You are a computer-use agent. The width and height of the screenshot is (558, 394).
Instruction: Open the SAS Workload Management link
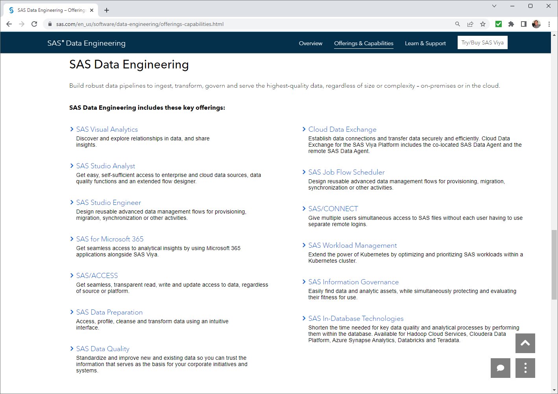point(353,245)
